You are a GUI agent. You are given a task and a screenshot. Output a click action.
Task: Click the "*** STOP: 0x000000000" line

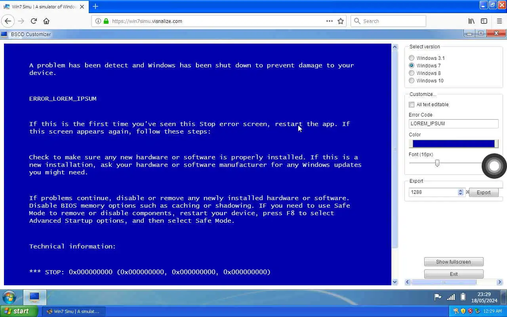click(x=150, y=272)
